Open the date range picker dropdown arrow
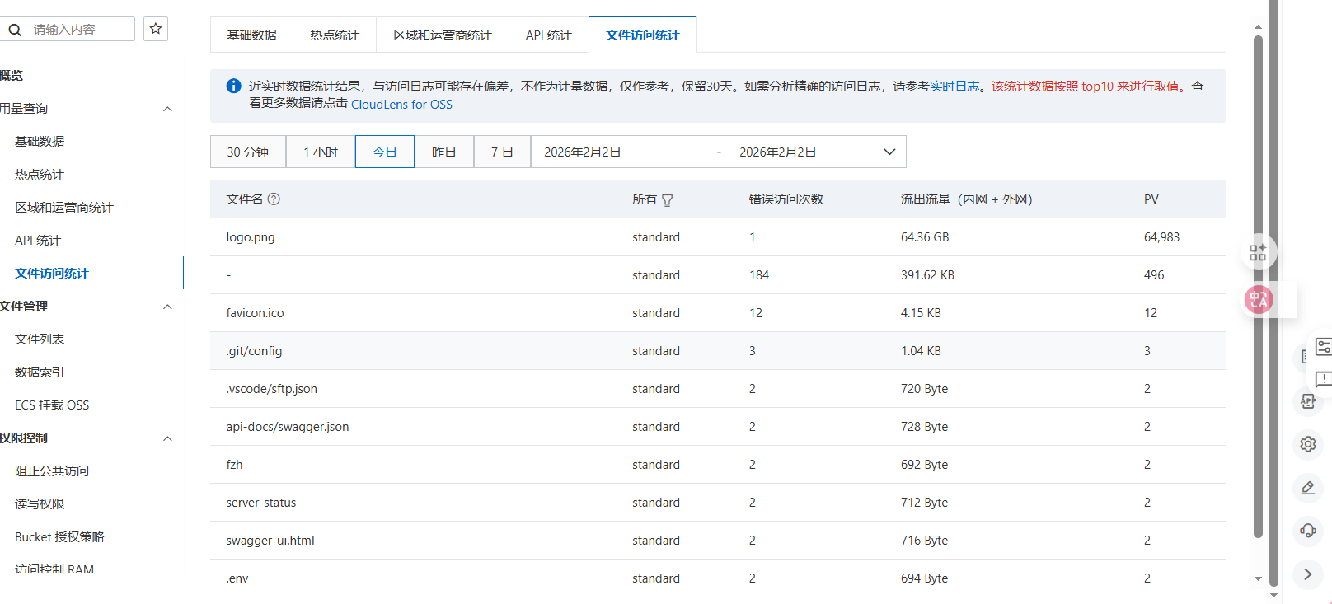 point(889,152)
